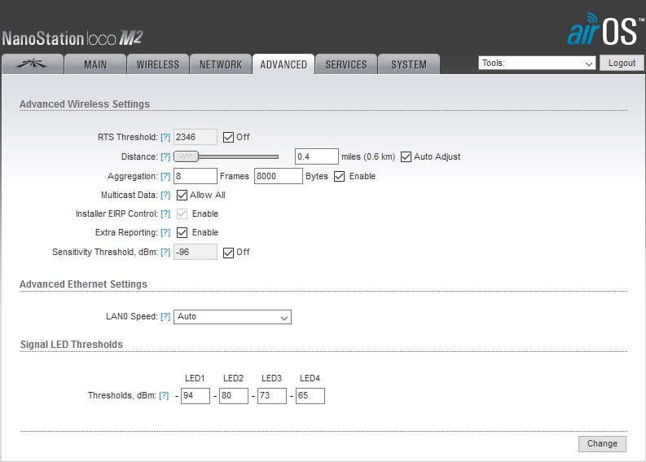This screenshot has width=646, height=462.
Task: Toggle the RTS Threshold Off checkbox
Action: (x=228, y=138)
